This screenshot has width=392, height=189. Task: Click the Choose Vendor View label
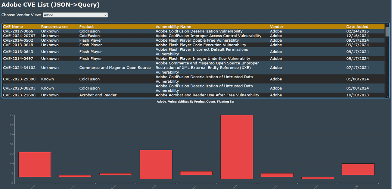21,15
